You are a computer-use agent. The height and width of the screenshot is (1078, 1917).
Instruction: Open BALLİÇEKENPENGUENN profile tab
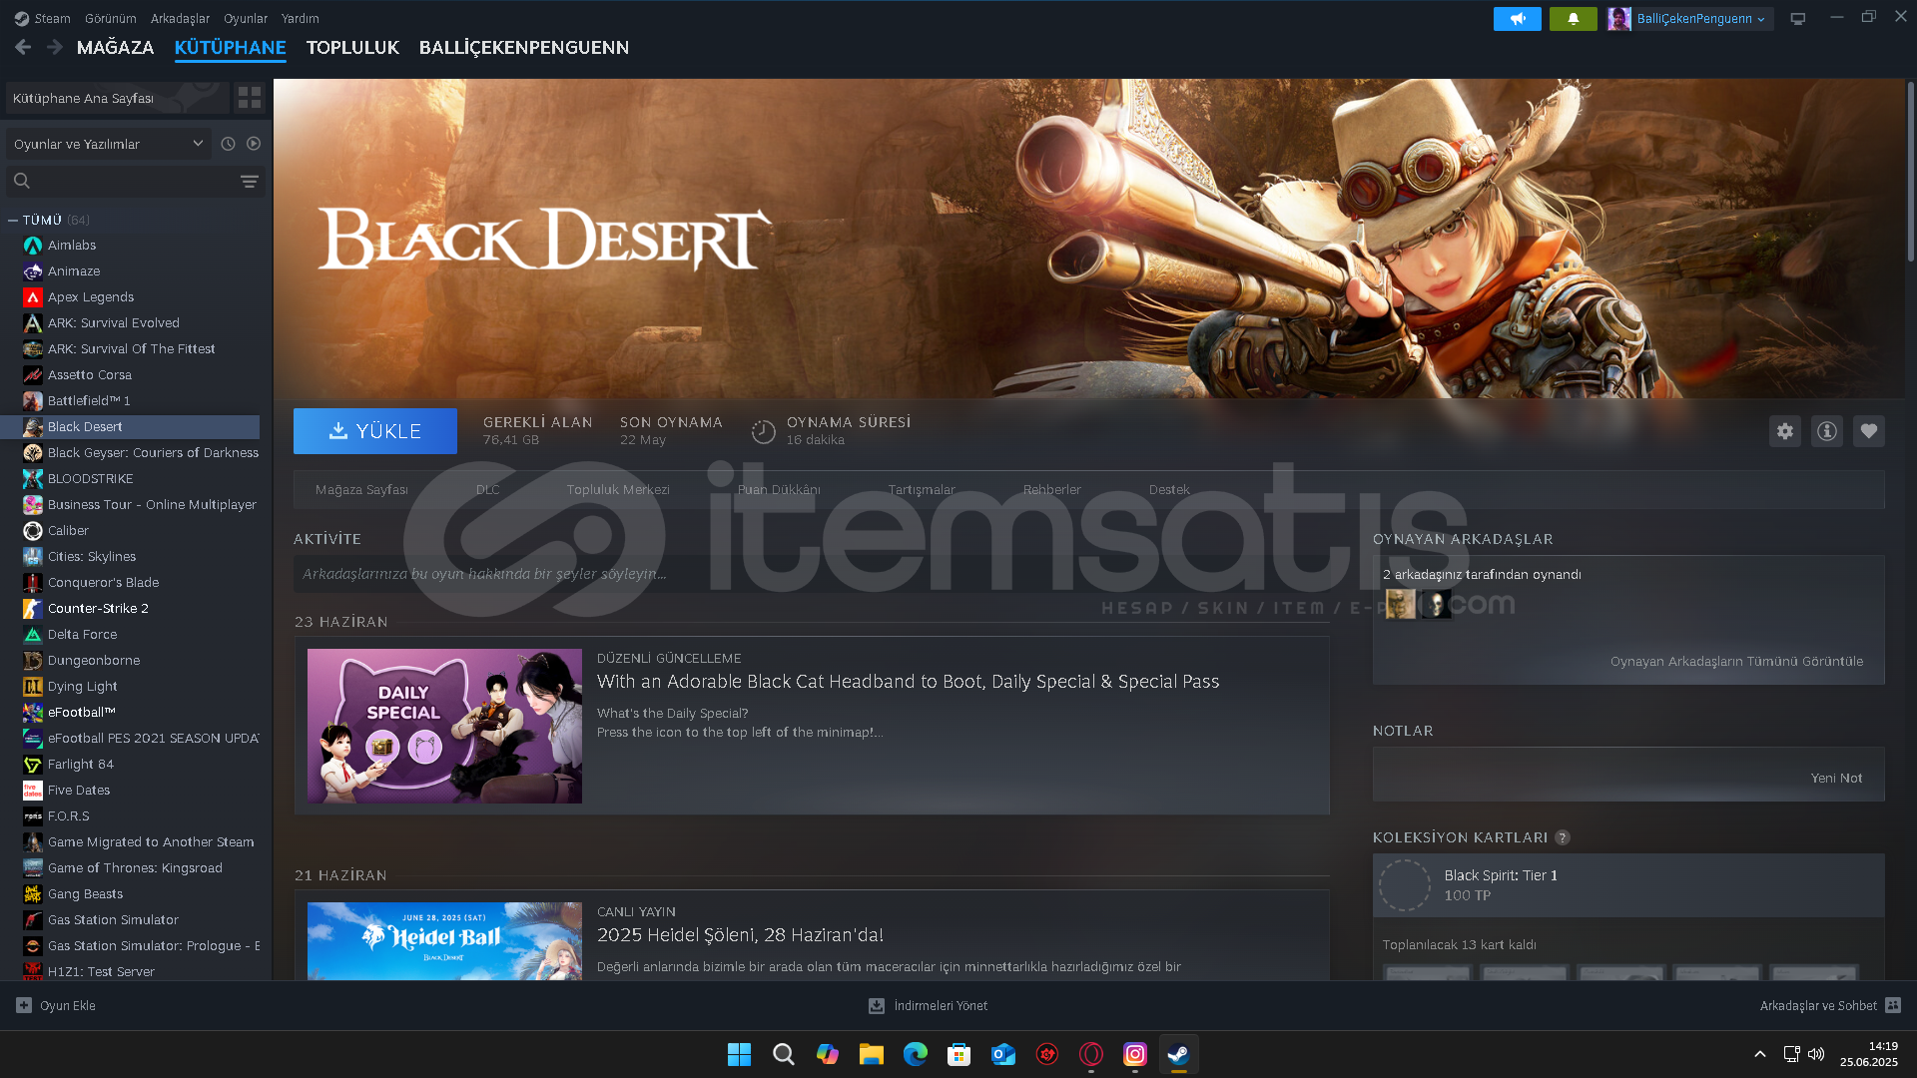pyautogui.click(x=524, y=47)
